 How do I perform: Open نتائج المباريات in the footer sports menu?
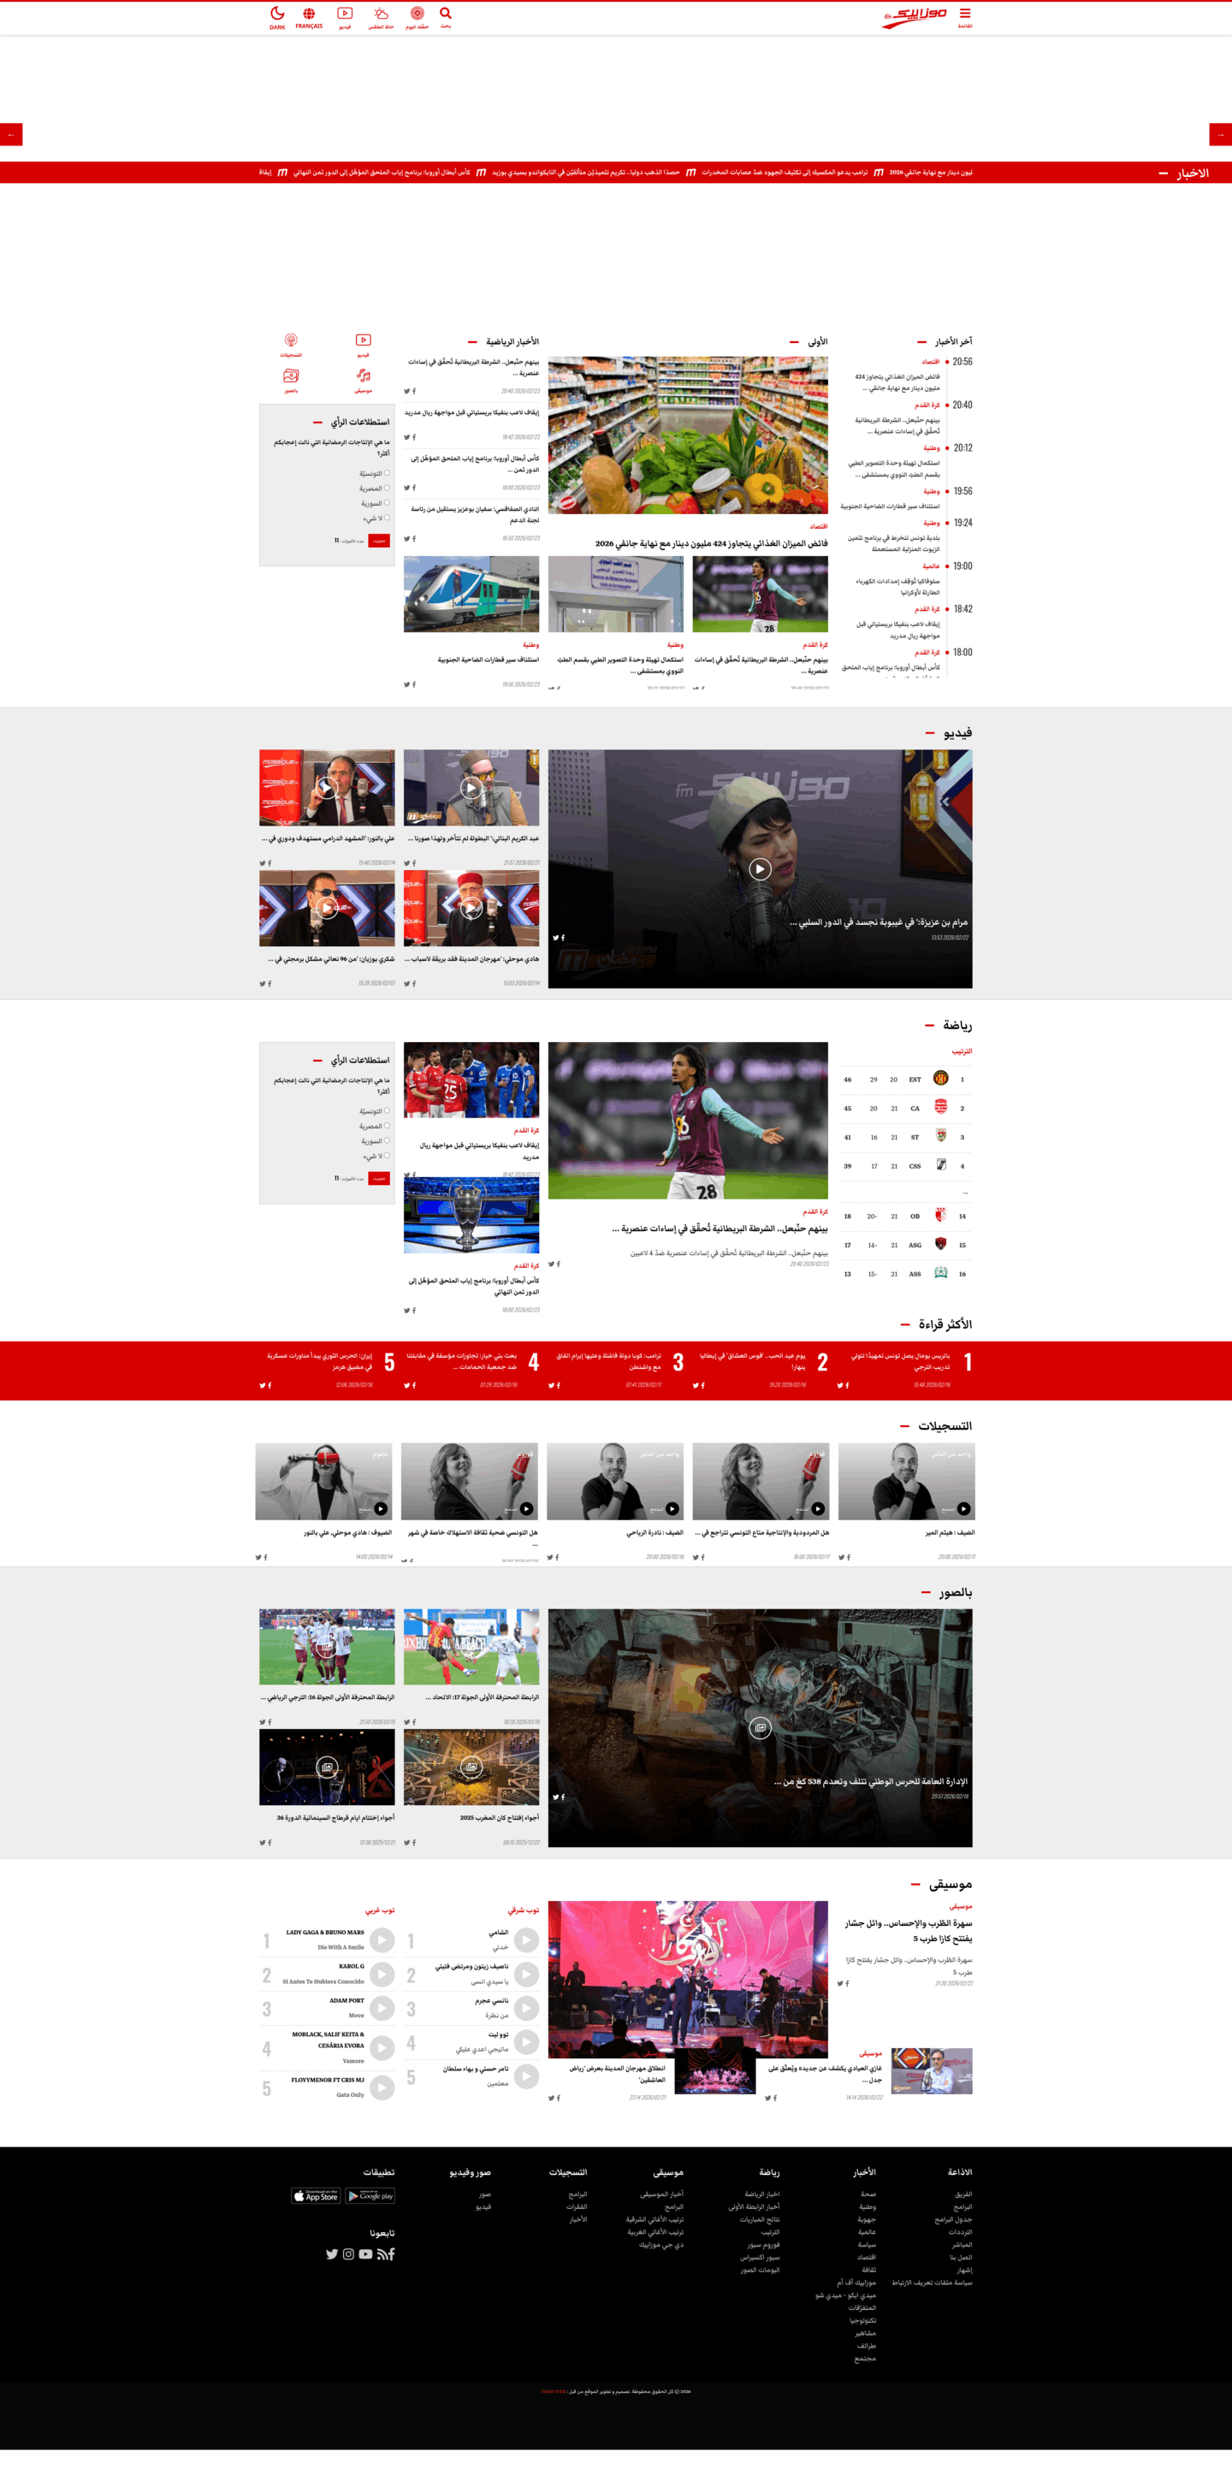760,2220
